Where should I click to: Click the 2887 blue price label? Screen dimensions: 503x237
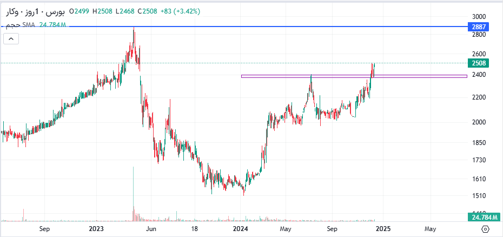(478, 27)
